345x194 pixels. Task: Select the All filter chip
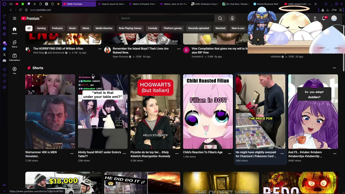pos(29,28)
